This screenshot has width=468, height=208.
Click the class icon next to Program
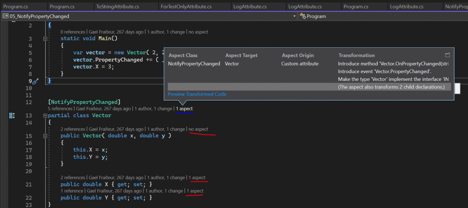[x=303, y=16]
